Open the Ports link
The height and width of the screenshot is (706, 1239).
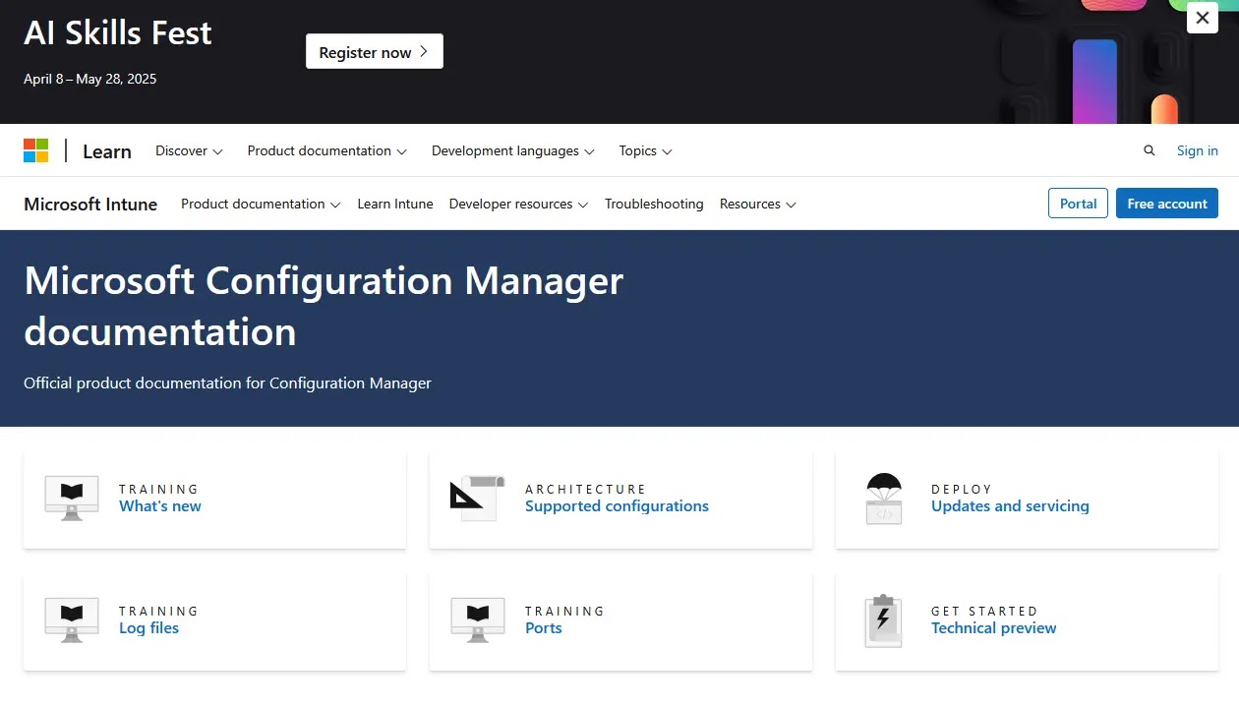[544, 628]
